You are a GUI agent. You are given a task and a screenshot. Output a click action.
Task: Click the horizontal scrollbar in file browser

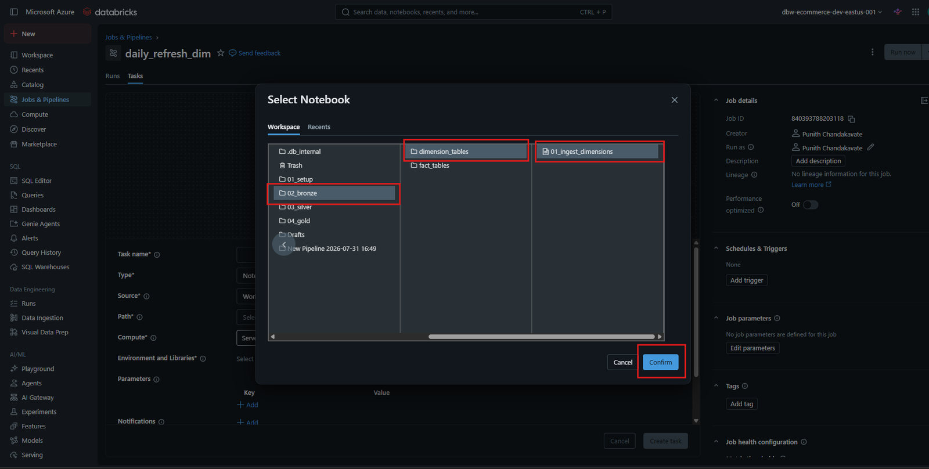541,337
